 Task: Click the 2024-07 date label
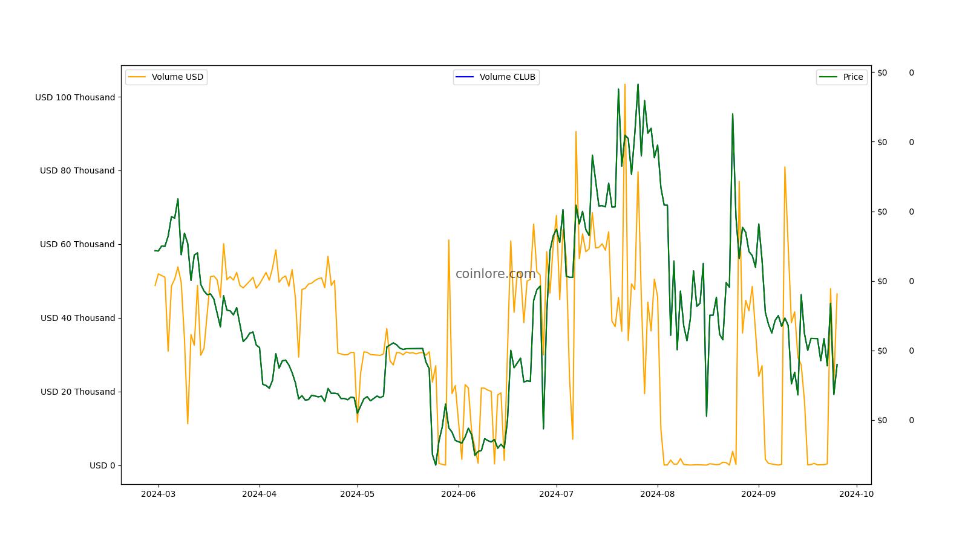[x=556, y=493]
